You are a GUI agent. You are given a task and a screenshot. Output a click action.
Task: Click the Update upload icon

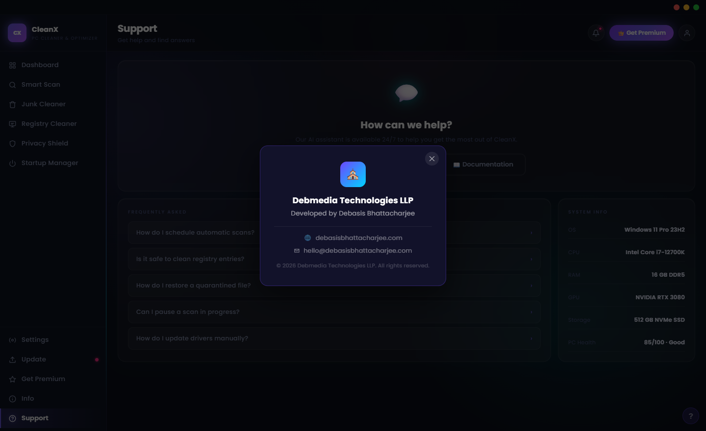coord(13,359)
